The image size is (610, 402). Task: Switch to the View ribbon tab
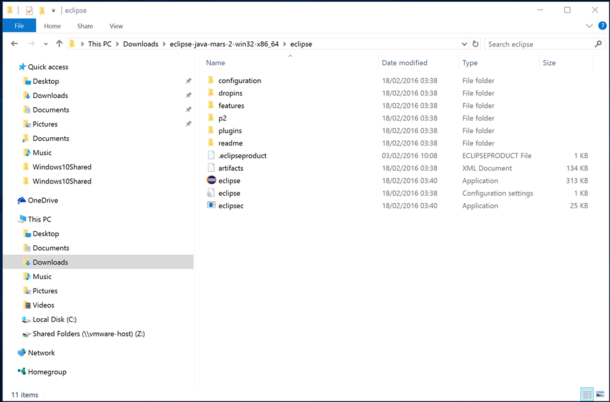[x=116, y=26]
